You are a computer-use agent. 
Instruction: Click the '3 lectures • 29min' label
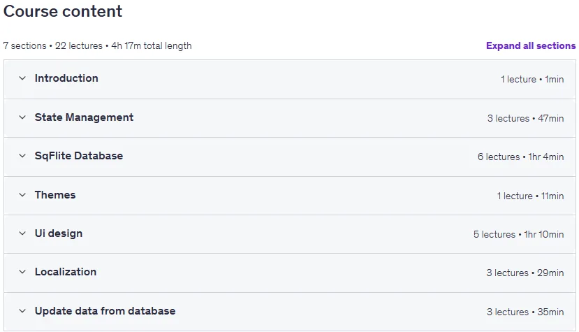pos(525,273)
